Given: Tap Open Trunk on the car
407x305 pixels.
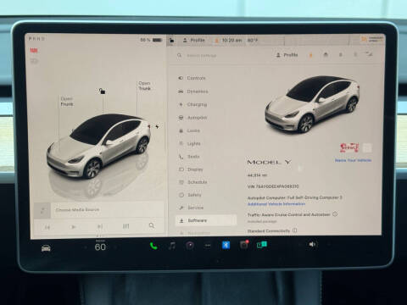Looking at the screenshot, I should coord(144,86).
